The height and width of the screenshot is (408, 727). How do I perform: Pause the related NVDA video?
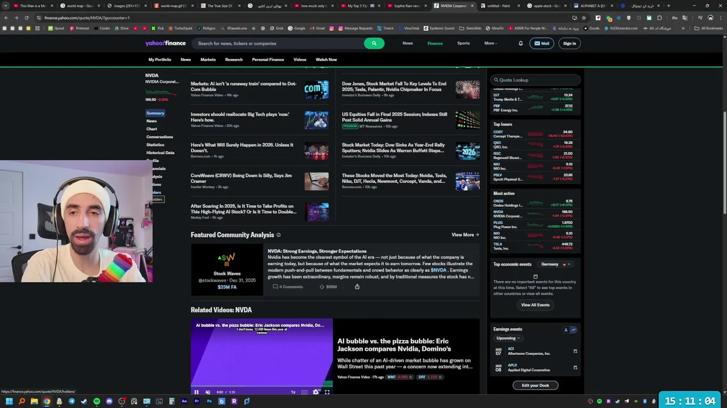click(197, 392)
